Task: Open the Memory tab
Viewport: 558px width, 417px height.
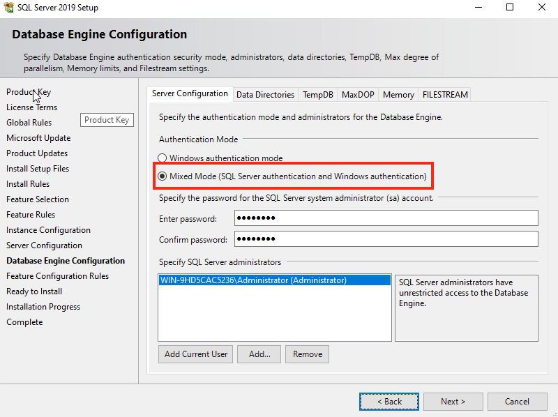Action: point(398,95)
